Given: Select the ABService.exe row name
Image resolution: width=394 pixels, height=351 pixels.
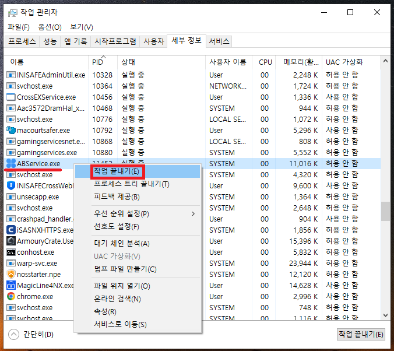Looking at the screenshot, I should (x=38, y=164).
